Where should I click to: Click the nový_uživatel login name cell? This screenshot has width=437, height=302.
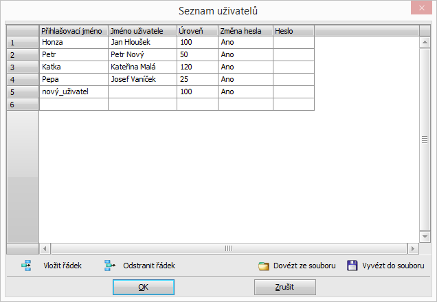click(74, 92)
